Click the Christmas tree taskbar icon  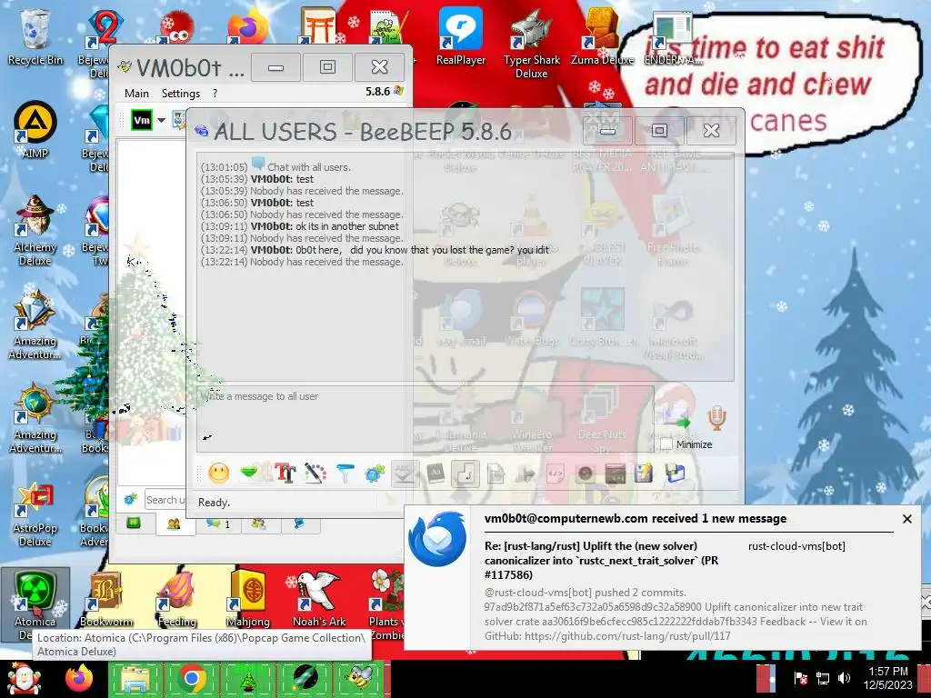pos(247,678)
